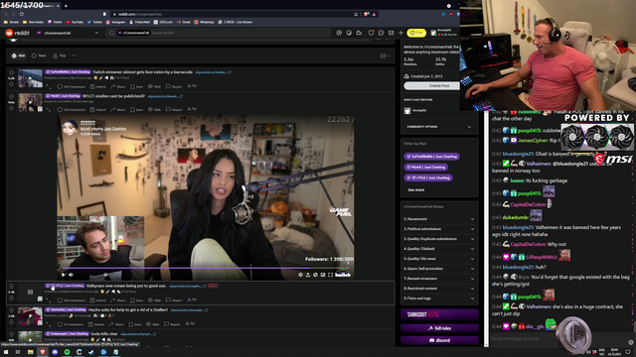Select the New sort tab
Image resolution: width=636 pixels, height=357 pixels.
tap(39, 56)
